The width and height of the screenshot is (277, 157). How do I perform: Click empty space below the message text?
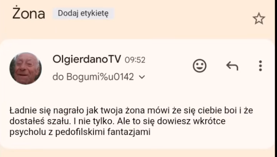click(x=138, y=143)
